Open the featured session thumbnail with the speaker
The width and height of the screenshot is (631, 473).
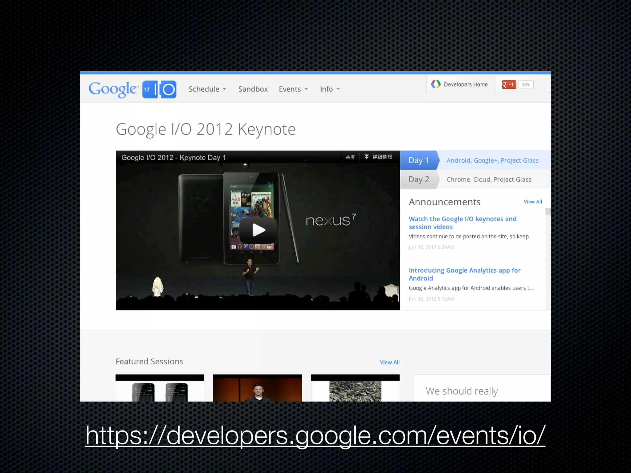(258, 388)
